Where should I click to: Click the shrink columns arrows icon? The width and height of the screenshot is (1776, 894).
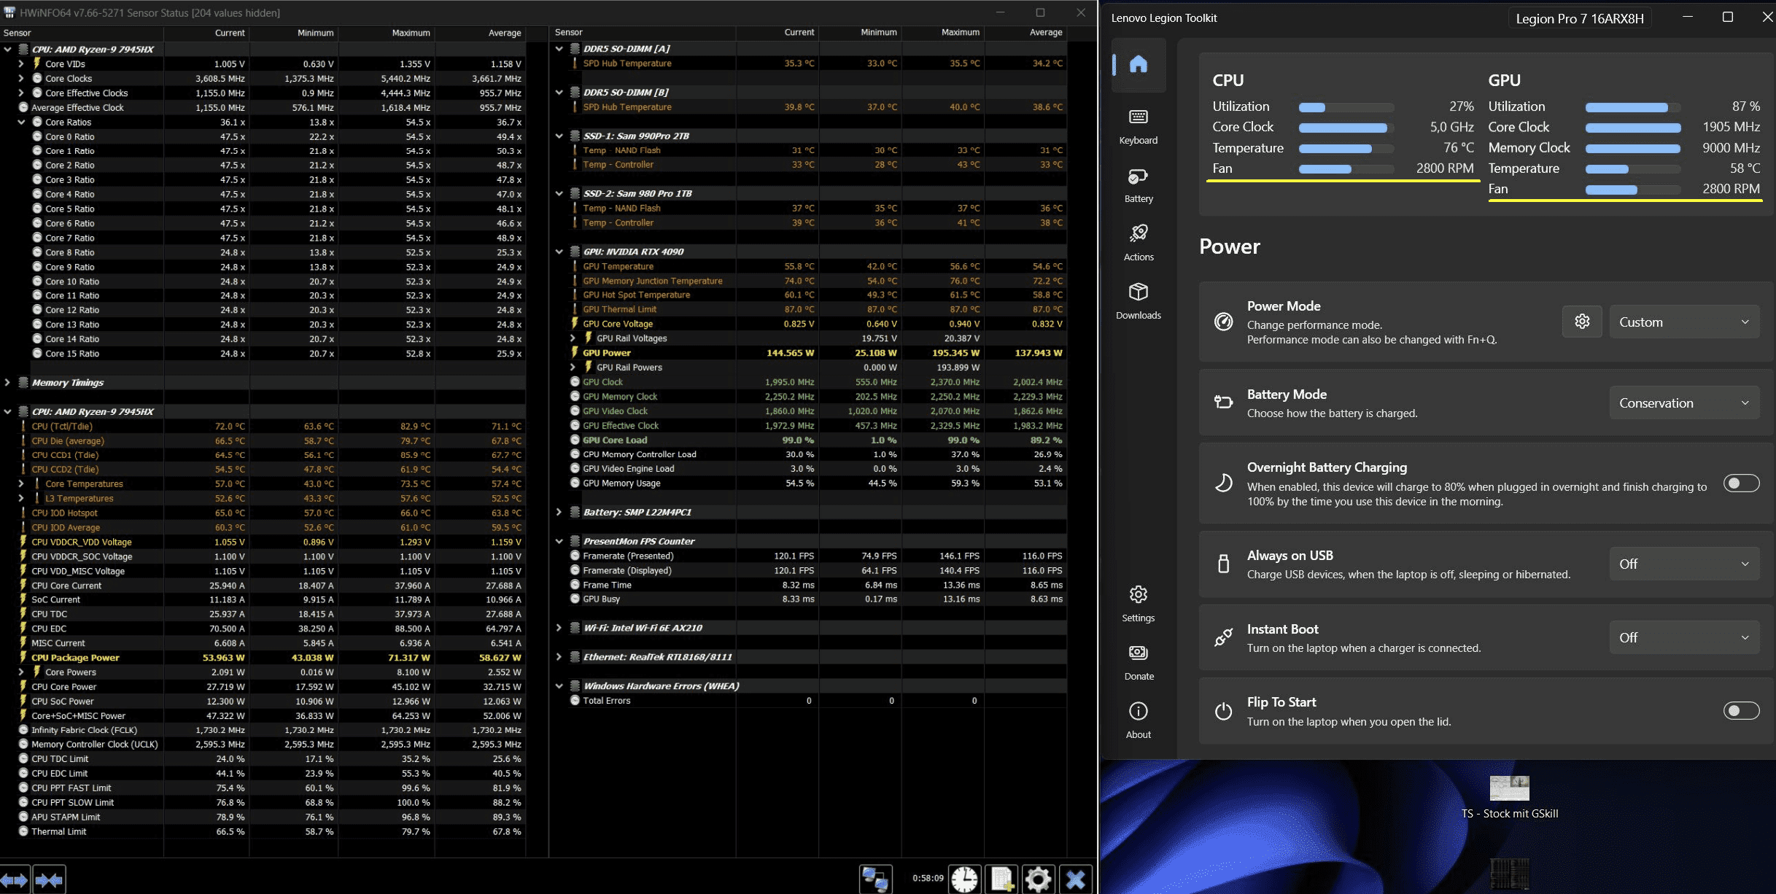point(49,879)
